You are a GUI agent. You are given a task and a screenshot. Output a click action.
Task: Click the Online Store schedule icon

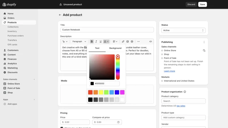pos(204,51)
